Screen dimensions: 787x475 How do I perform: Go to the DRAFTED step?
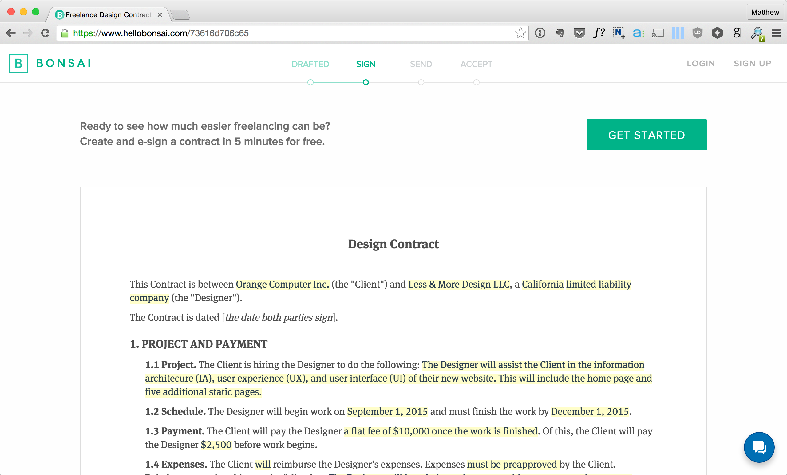(x=310, y=64)
